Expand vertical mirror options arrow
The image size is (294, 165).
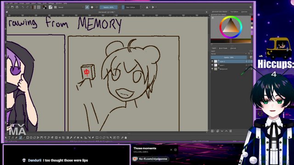coord(156,7)
